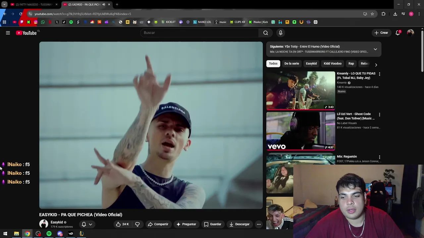Select the Kidd Voodoo filter chip

tap(333, 63)
